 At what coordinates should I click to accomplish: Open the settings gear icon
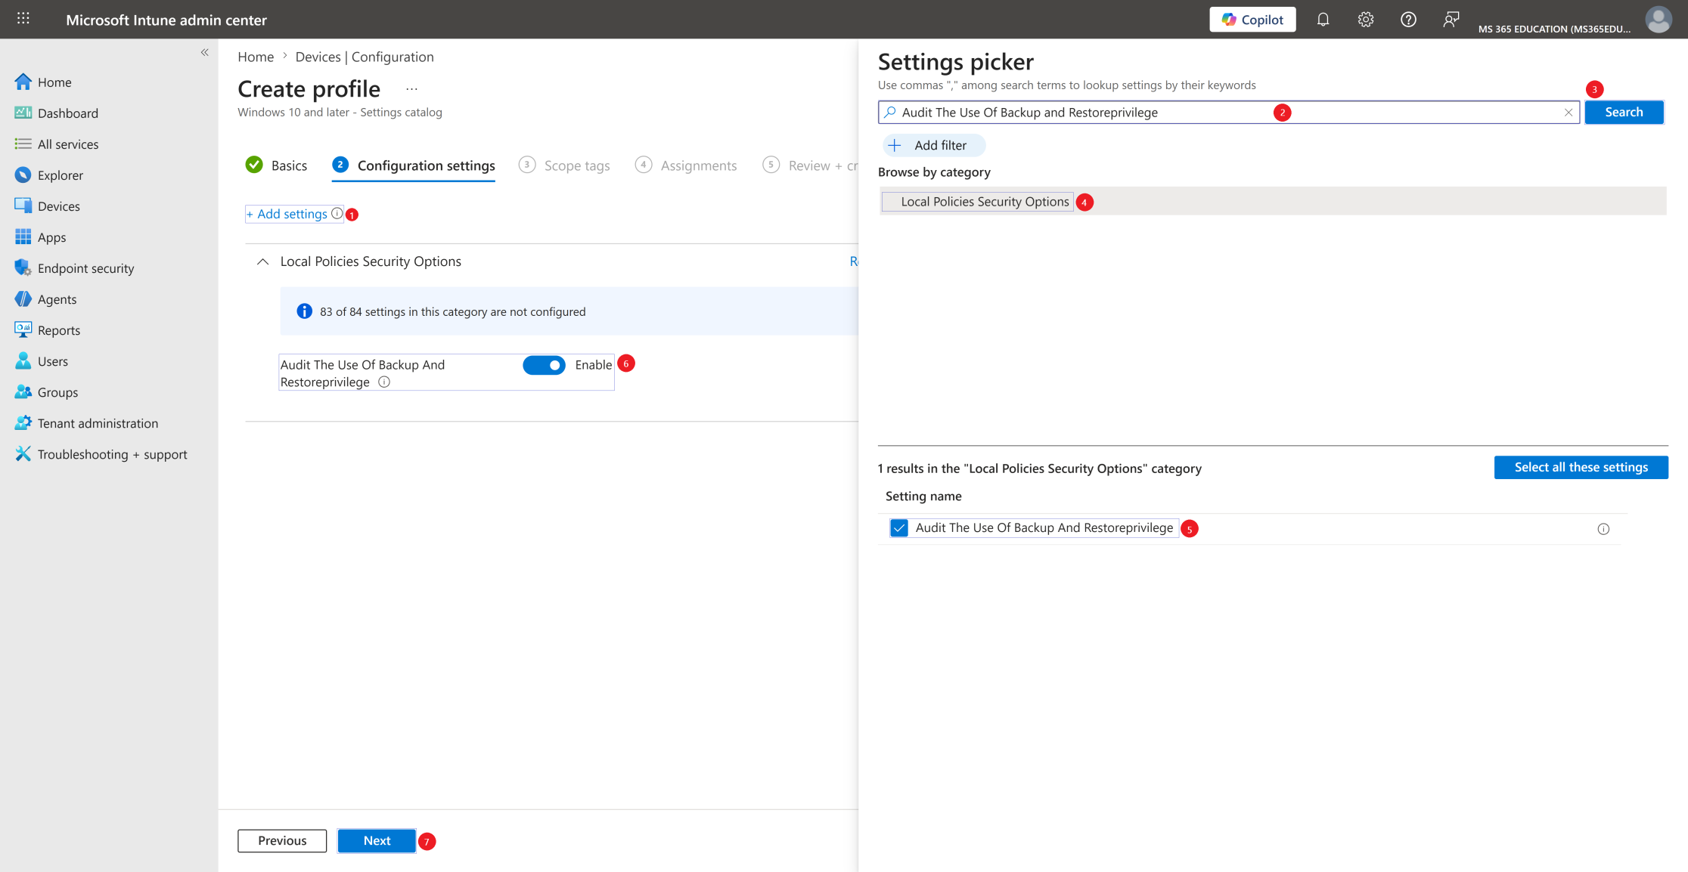(1365, 20)
